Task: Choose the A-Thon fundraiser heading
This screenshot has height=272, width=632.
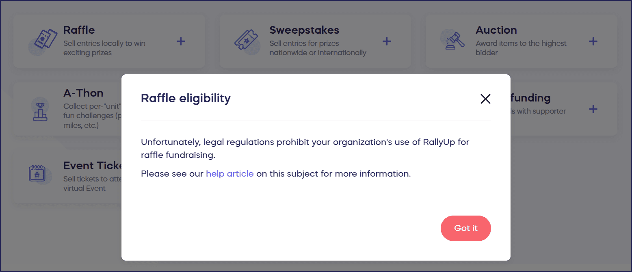Action: tap(83, 93)
